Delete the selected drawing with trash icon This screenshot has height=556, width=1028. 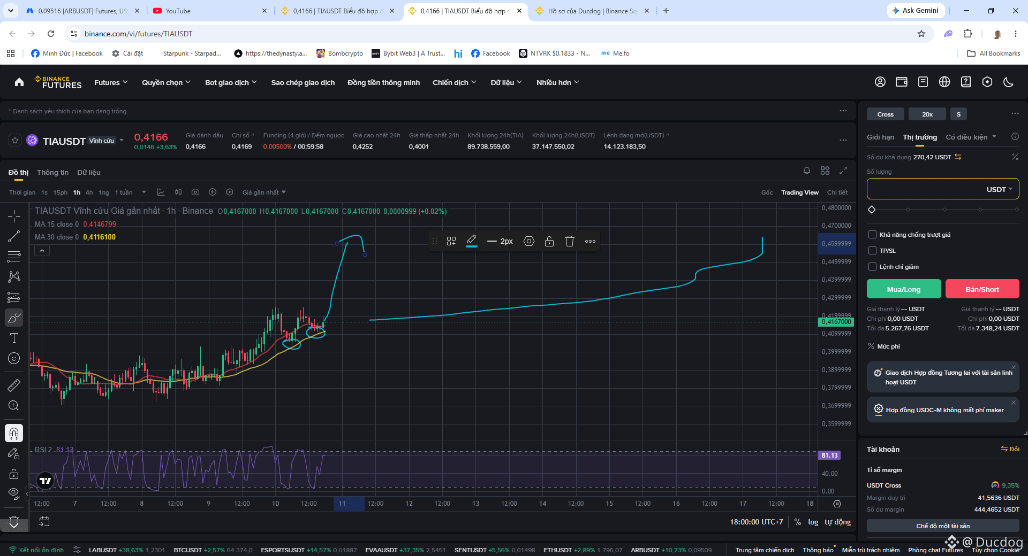click(570, 241)
